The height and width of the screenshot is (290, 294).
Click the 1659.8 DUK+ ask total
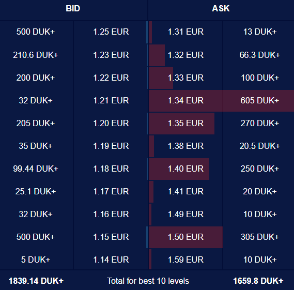coord(258,281)
